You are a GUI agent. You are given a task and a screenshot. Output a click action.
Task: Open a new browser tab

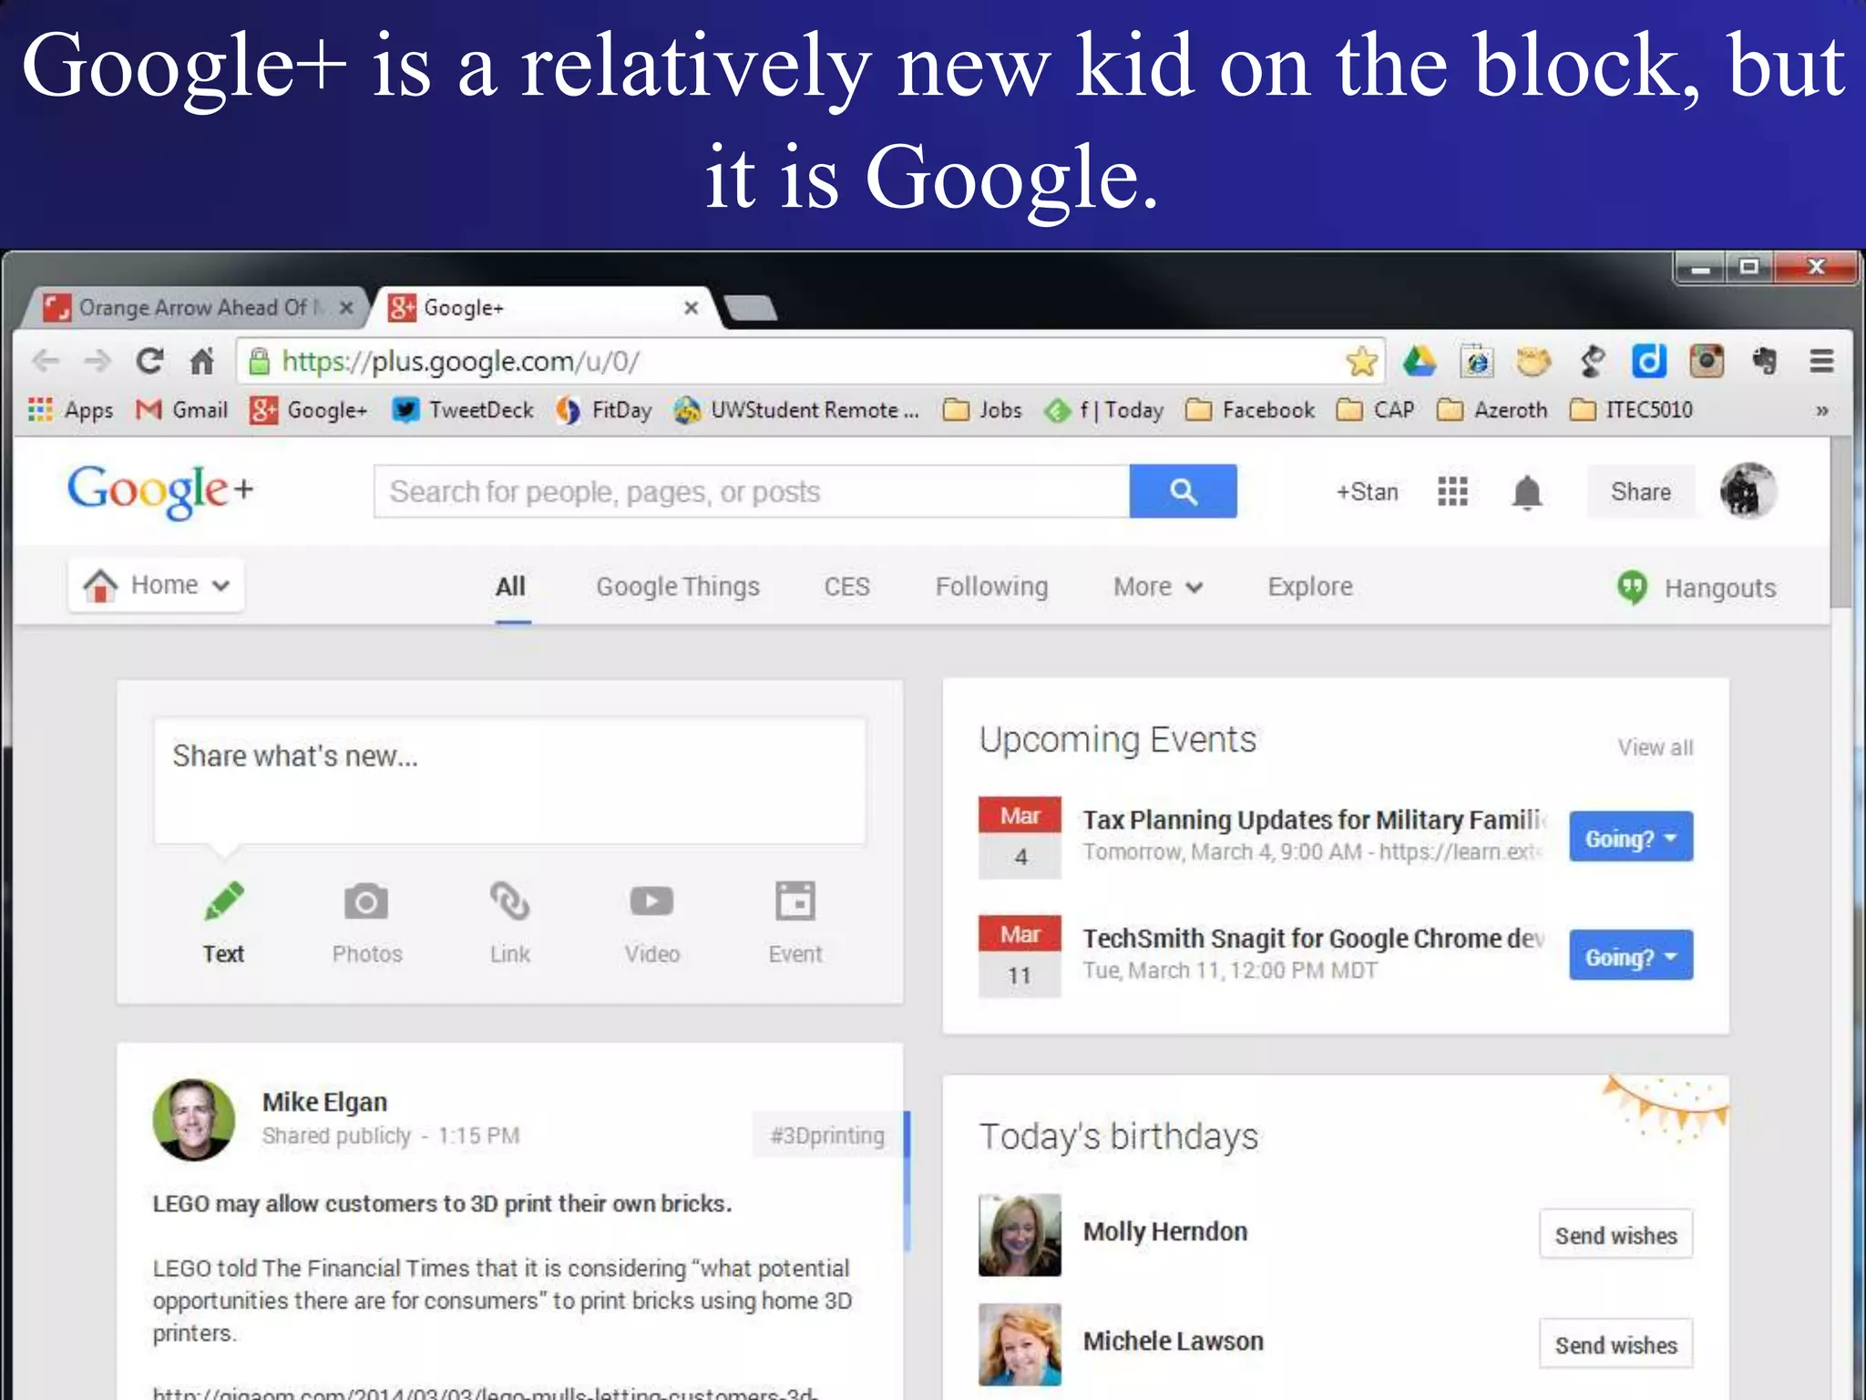[x=751, y=308]
